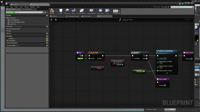Add a new macro with Macros plus icon
The width and height of the screenshot is (200, 112).
click(x=47, y=33)
